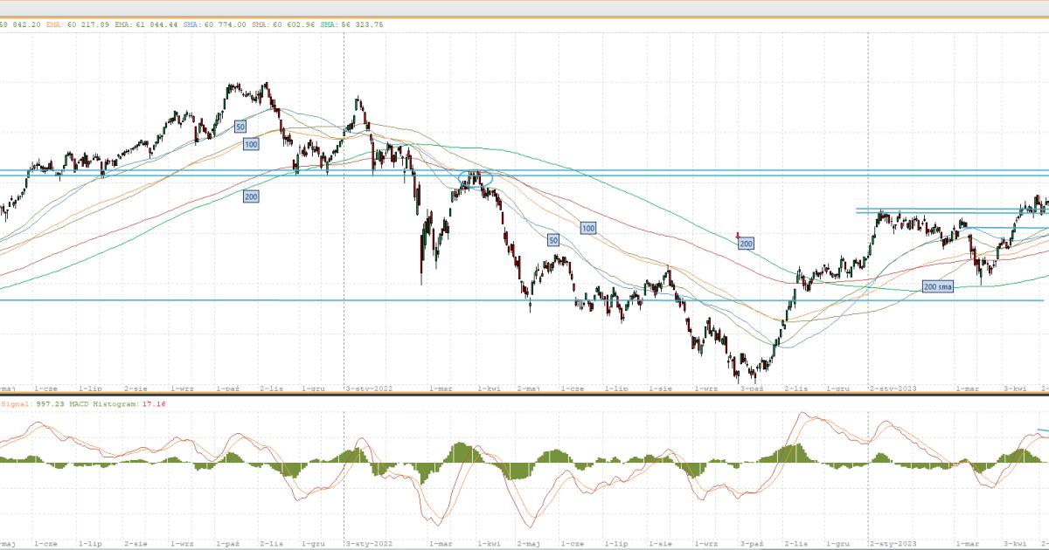1049x550 pixels.
Task: Click the ellipse drawn around the April 2022 highs
Action: coord(476,178)
